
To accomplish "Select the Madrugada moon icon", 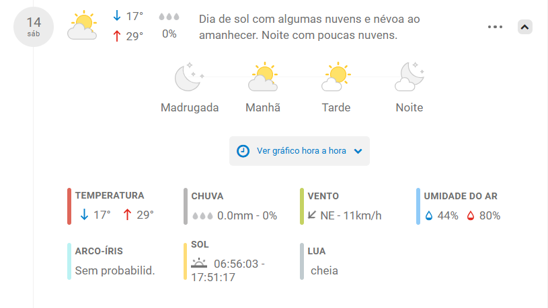I will tap(189, 76).
